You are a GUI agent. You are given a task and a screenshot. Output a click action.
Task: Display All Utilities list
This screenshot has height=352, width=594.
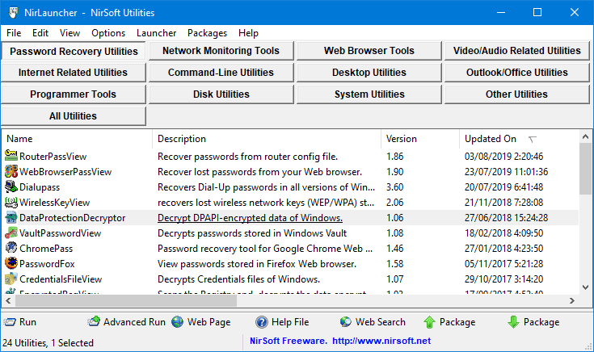coord(74,116)
